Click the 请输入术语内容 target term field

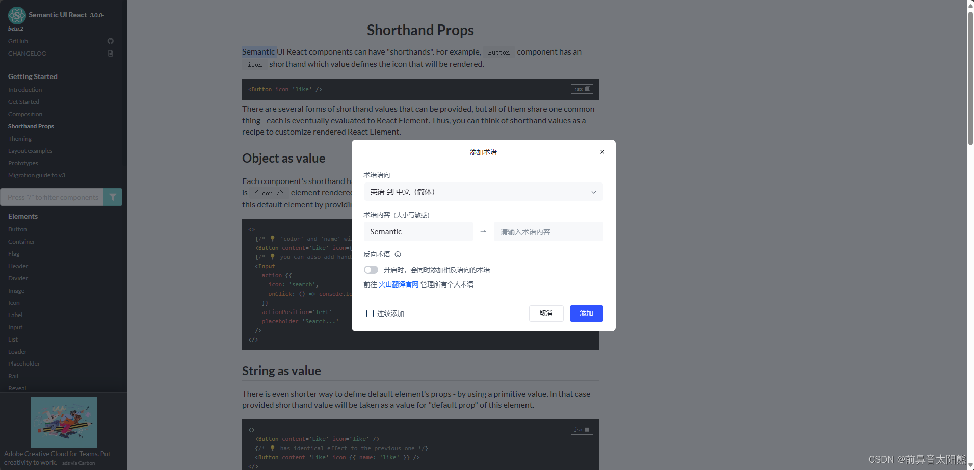coord(548,231)
